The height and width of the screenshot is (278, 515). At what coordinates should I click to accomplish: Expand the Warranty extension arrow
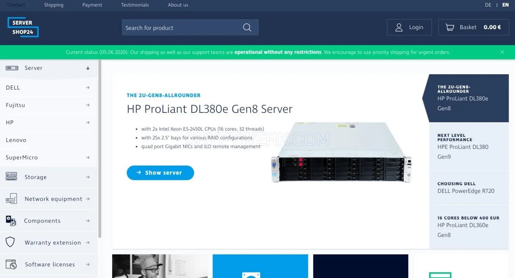click(88, 243)
